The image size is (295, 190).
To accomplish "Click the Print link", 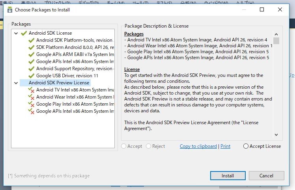I will [x=225, y=146].
